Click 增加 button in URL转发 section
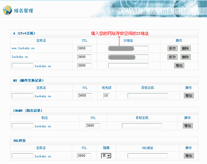207x164 pixels. (188, 156)
